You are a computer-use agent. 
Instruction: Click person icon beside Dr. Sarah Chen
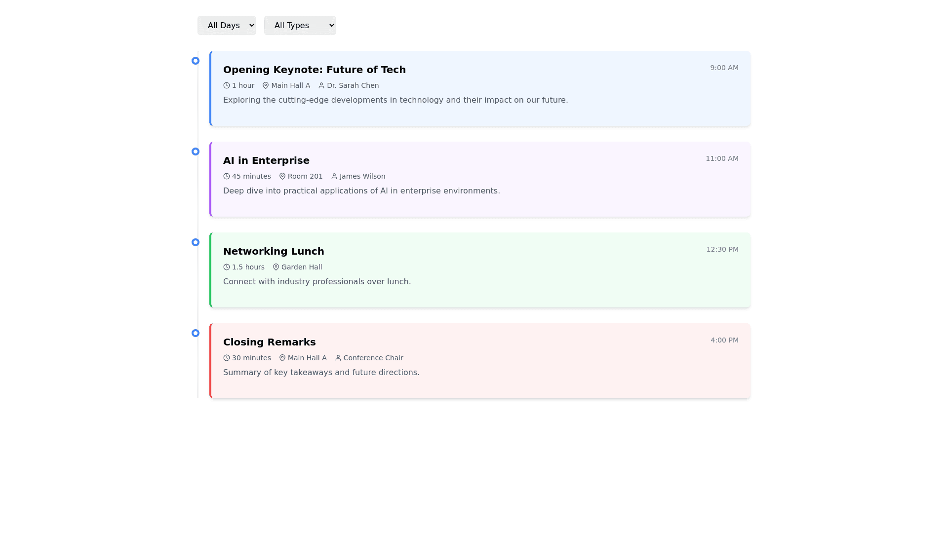pyautogui.click(x=321, y=85)
